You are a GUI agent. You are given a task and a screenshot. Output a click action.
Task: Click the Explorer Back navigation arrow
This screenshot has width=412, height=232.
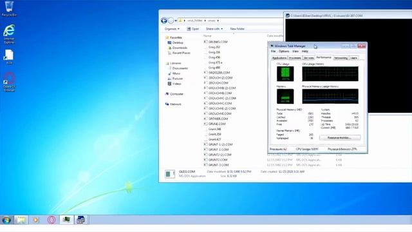164,21
